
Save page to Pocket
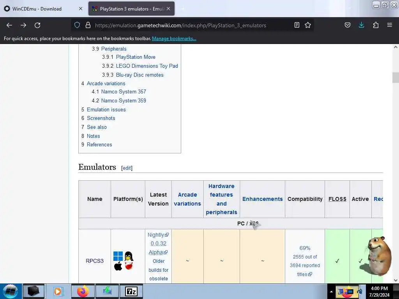(348, 25)
